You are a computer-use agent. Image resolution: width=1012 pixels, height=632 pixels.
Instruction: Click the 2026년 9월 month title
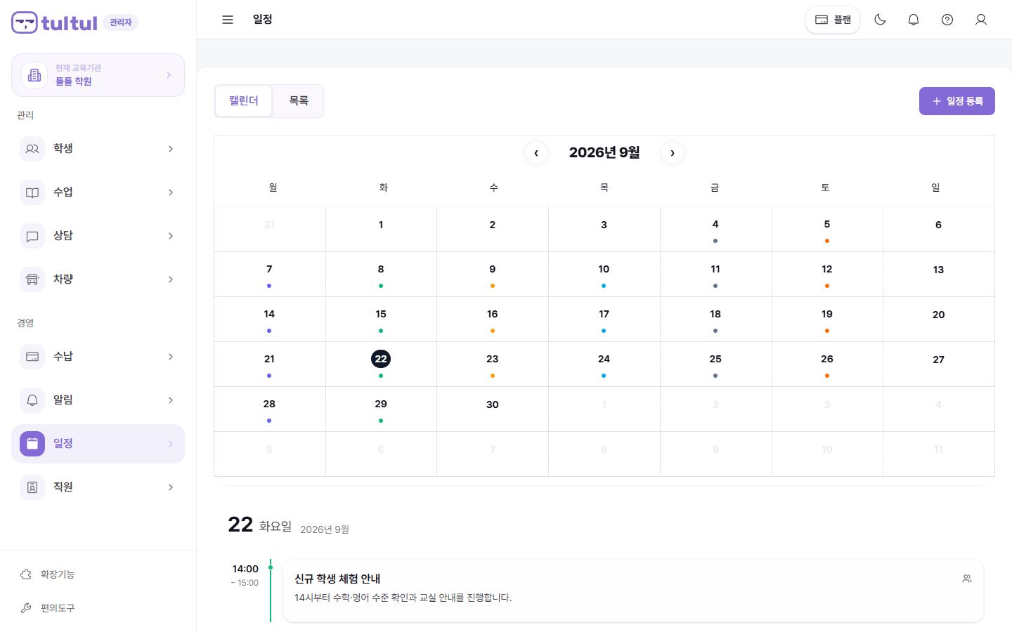coord(604,153)
